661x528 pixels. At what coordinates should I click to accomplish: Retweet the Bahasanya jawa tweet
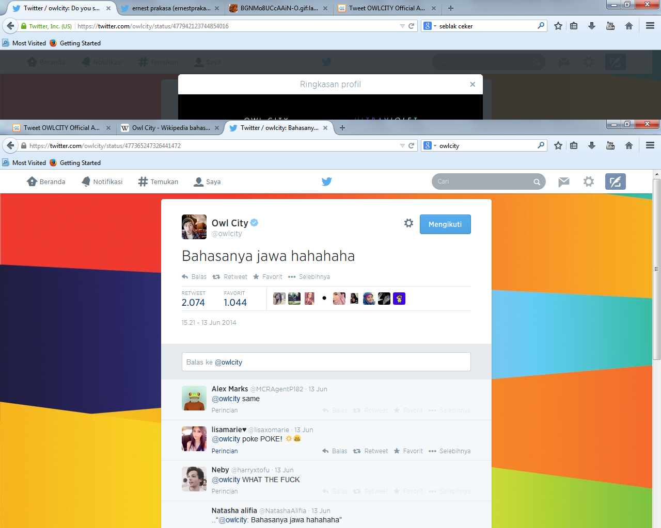[x=230, y=277]
